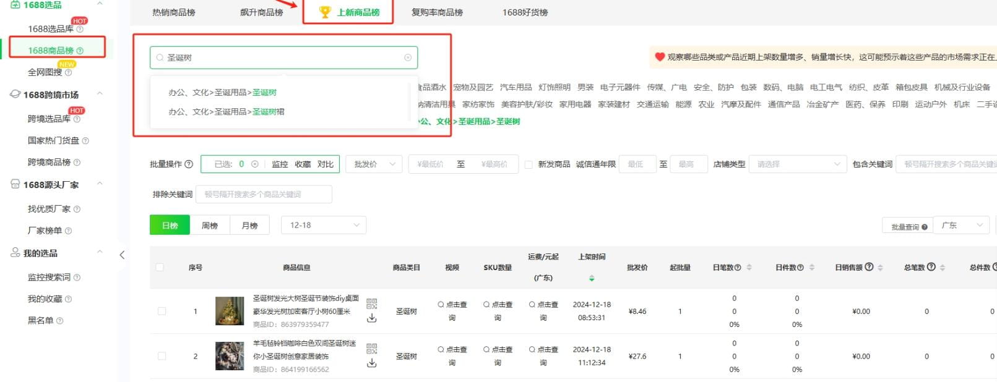Click into the 排除关键词 input field
Image resolution: width=997 pixels, height=382 pixels.
click(264, 195)
